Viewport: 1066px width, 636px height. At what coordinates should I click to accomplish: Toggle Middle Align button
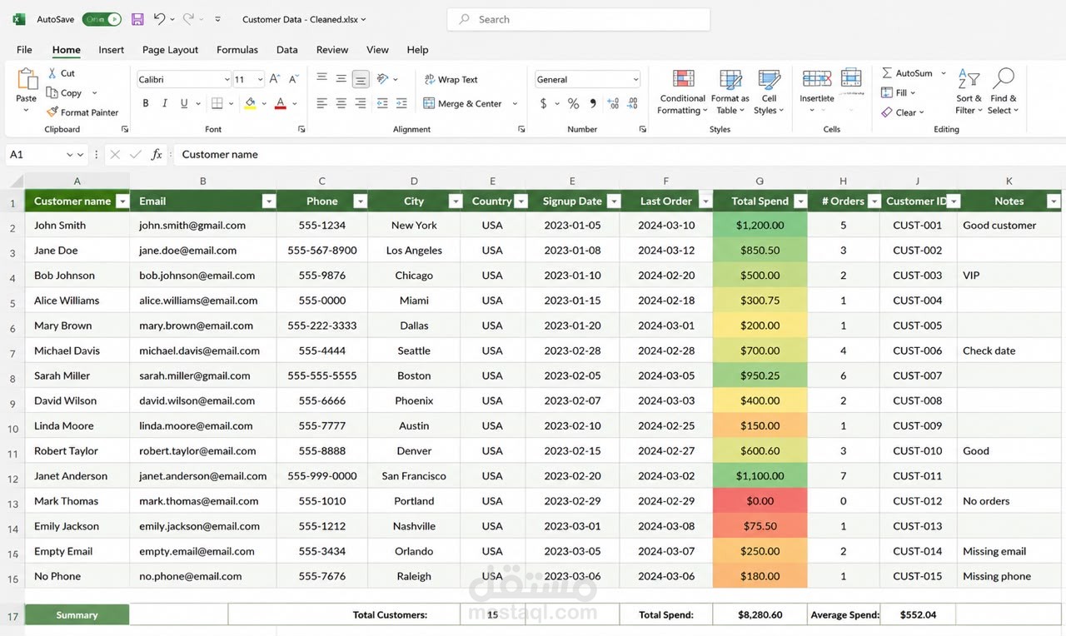(341, 78)
